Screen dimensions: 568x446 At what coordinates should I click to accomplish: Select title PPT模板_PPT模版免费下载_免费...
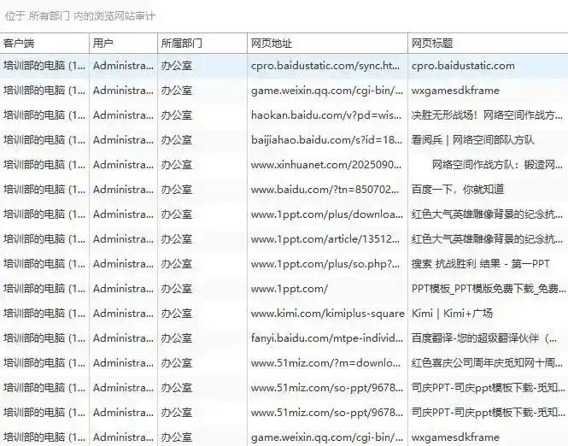click(489, 289)
